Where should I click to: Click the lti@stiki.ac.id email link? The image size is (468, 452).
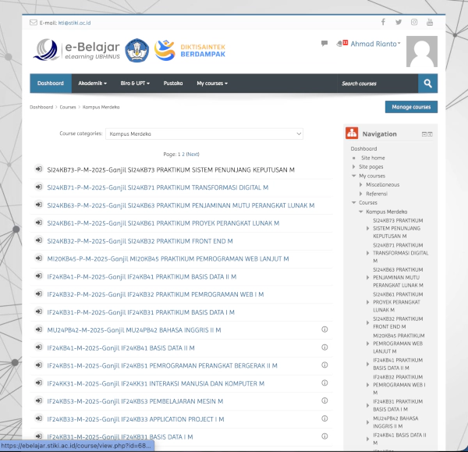pos(74,23)
